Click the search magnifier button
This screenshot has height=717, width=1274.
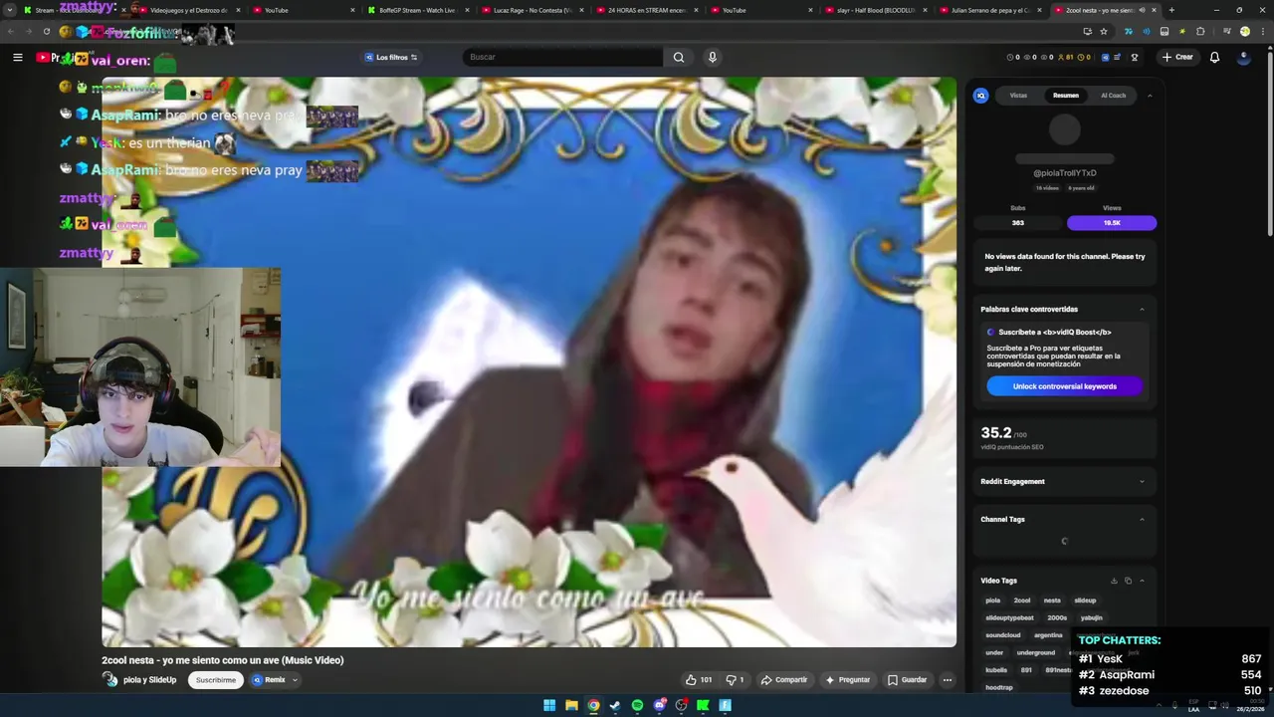(679, 57)
